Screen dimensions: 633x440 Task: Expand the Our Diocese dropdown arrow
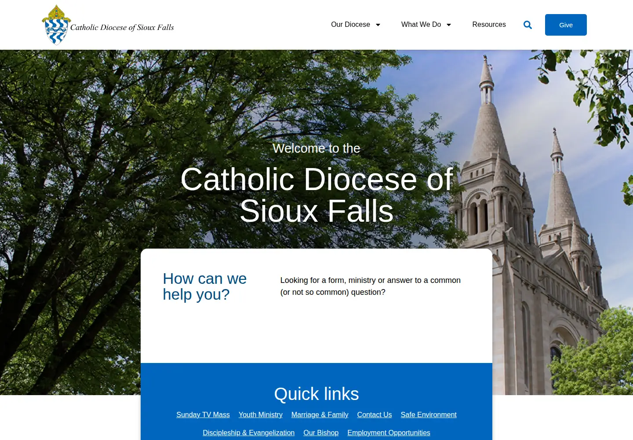(378, 25)
